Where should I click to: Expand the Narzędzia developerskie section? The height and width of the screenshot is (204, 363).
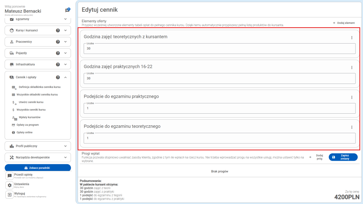click(x=65, y=157)
